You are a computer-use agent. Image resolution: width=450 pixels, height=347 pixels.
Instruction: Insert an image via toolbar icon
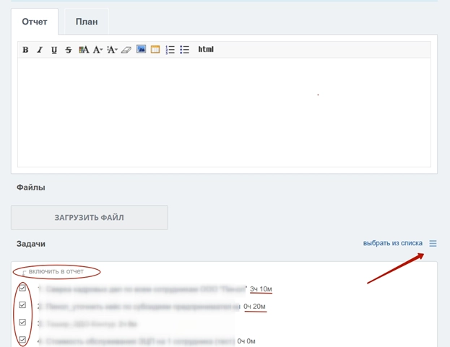(142, 50)
